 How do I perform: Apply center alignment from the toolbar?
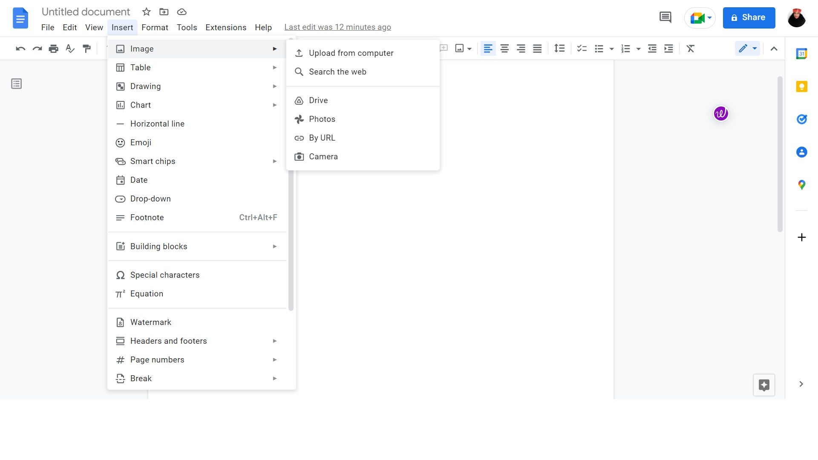click(x=504, y=49)
